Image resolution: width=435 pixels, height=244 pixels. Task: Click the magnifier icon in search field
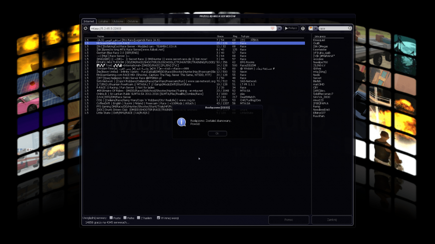coord(349,28)
